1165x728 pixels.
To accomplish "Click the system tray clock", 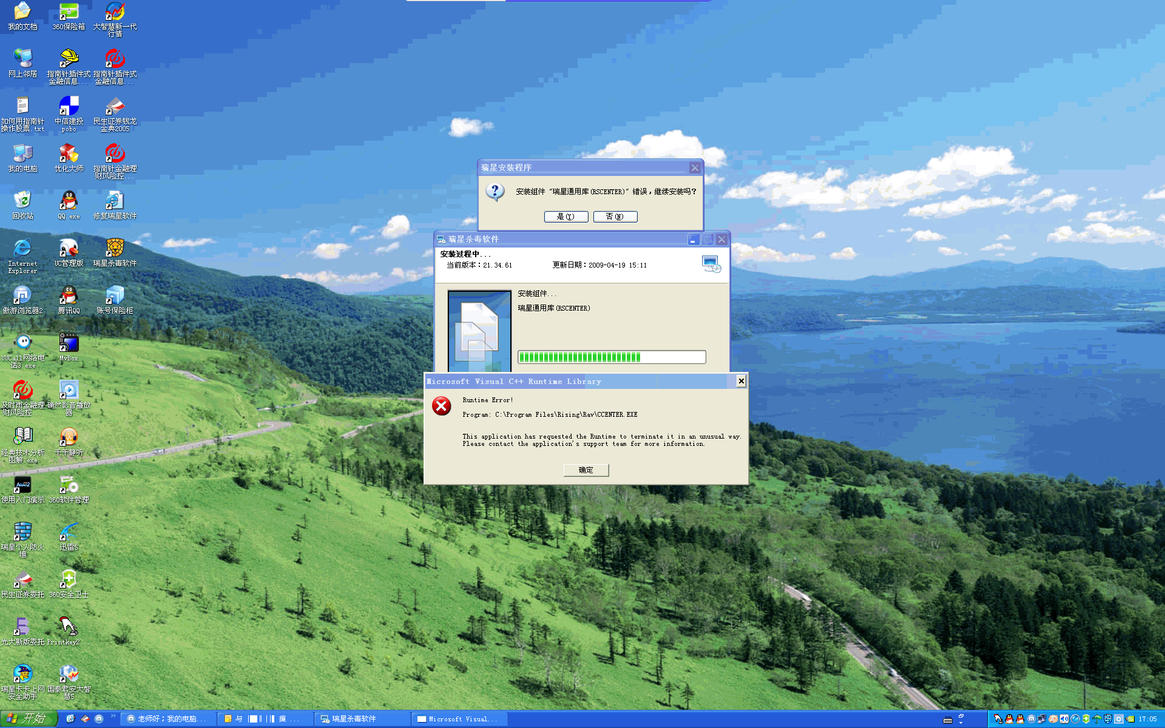I will [x=1147, y=719].
